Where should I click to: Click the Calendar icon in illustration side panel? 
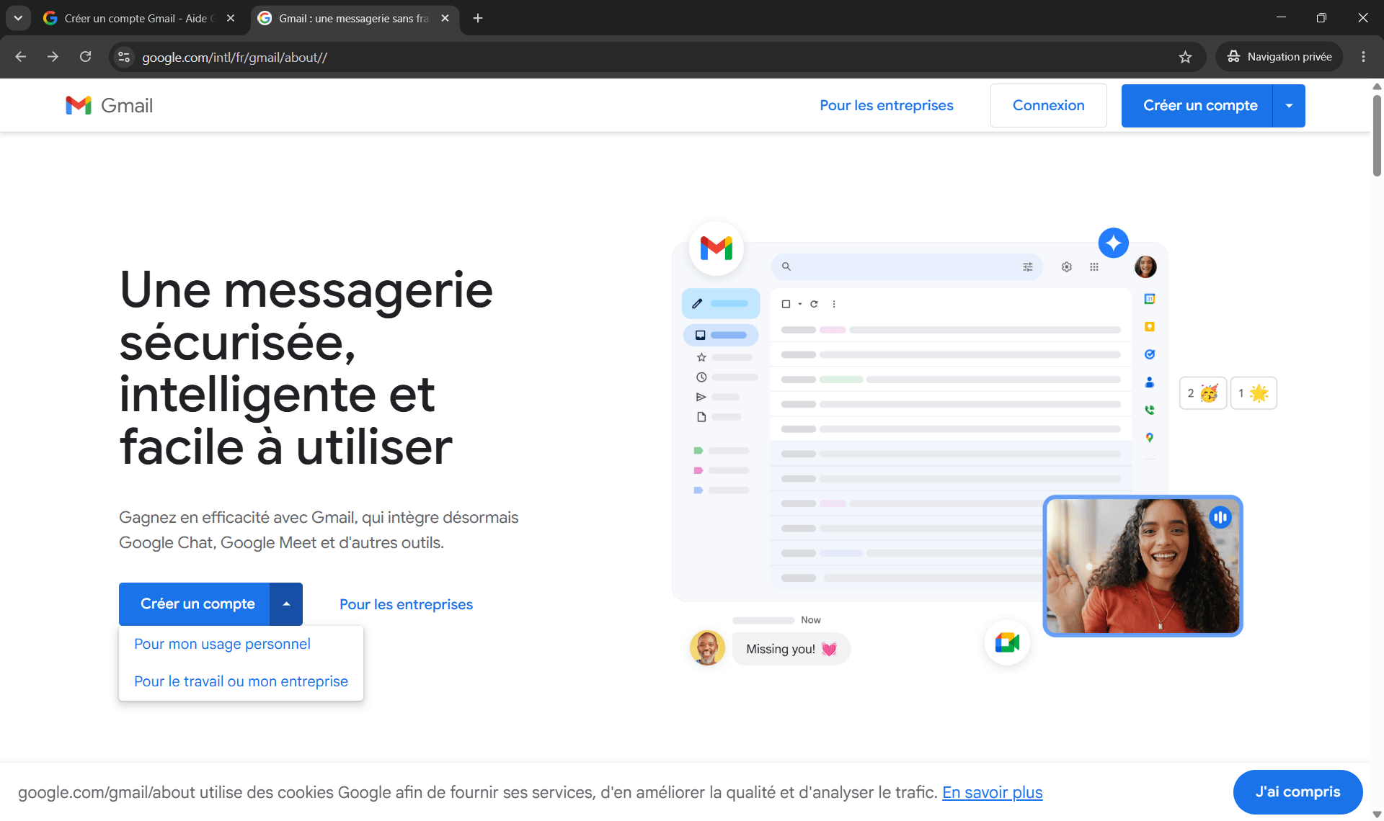click(1150, 299)
